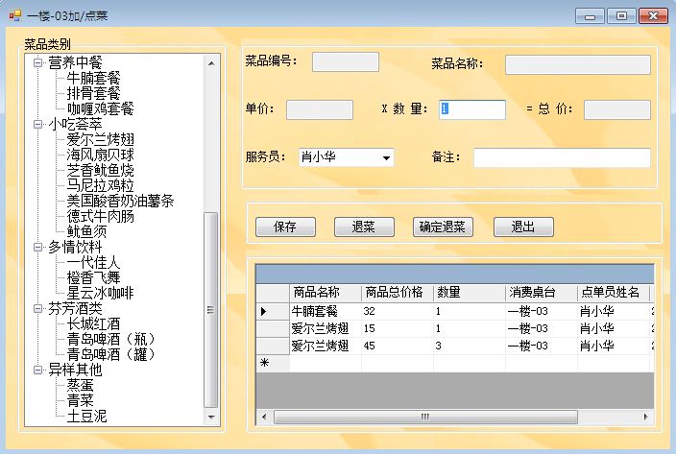
Task: Focus the 菜品名称 input field
Action: click(578, 64)
